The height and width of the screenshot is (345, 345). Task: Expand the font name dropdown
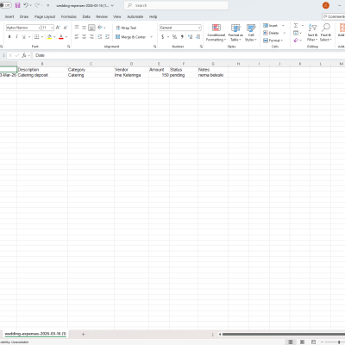pyautogui.click(x=39, y=28)
